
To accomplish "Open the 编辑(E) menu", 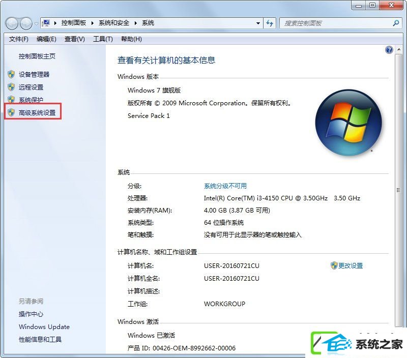I will click(46, 39).
